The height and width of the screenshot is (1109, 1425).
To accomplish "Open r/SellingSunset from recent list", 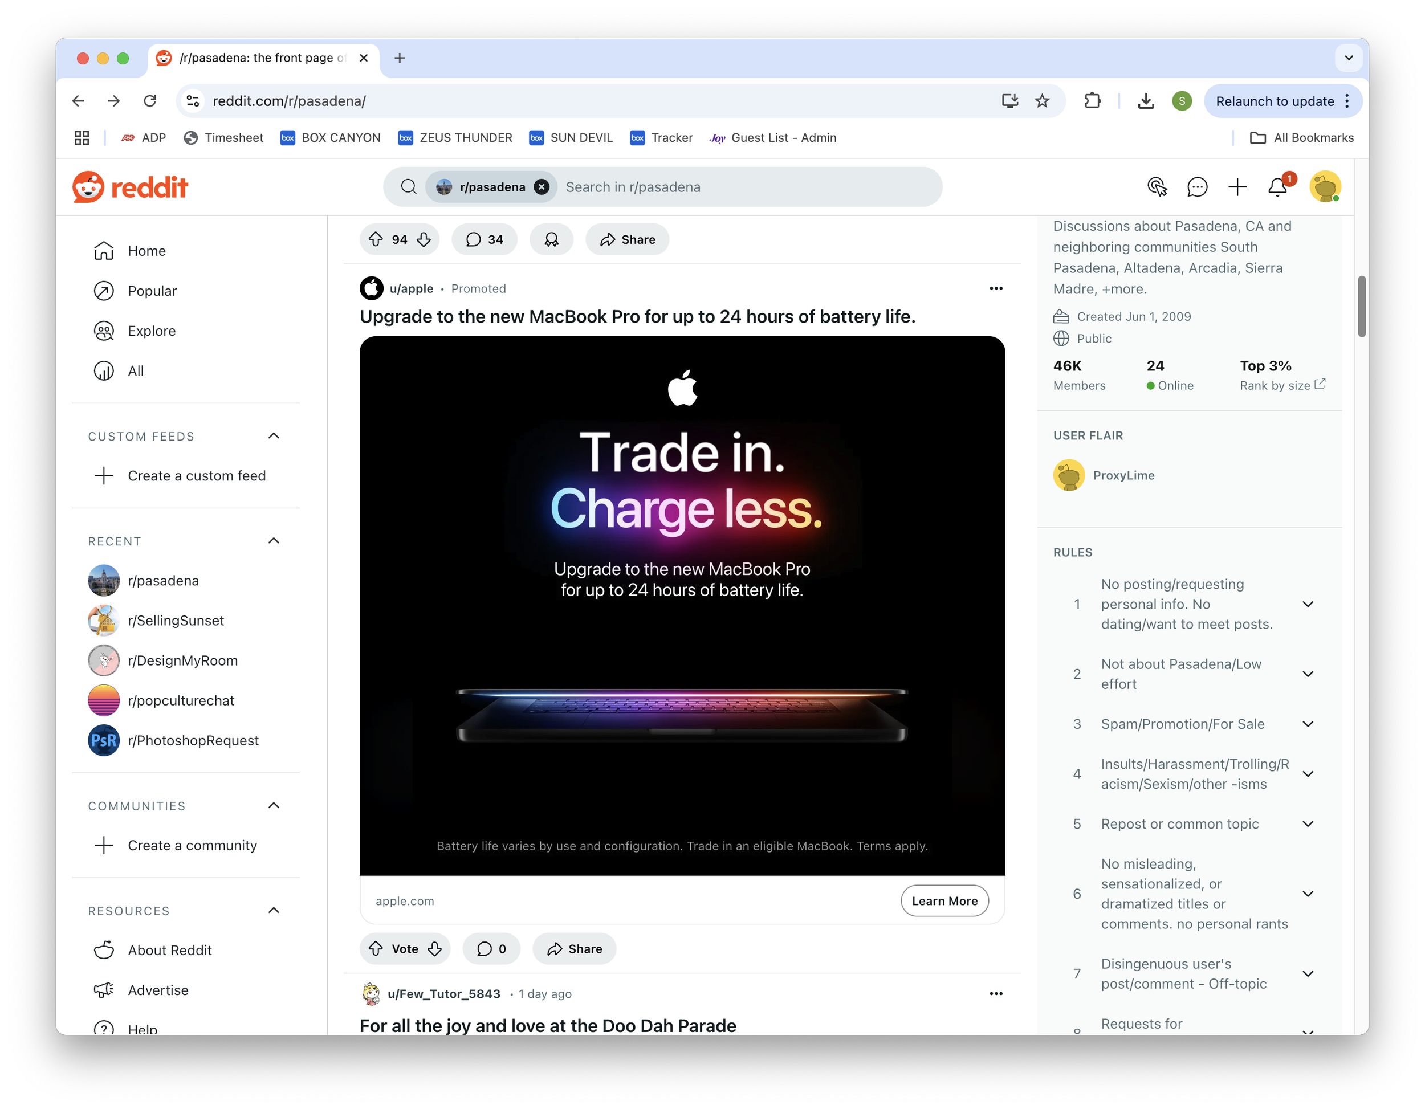I will 176,621.
